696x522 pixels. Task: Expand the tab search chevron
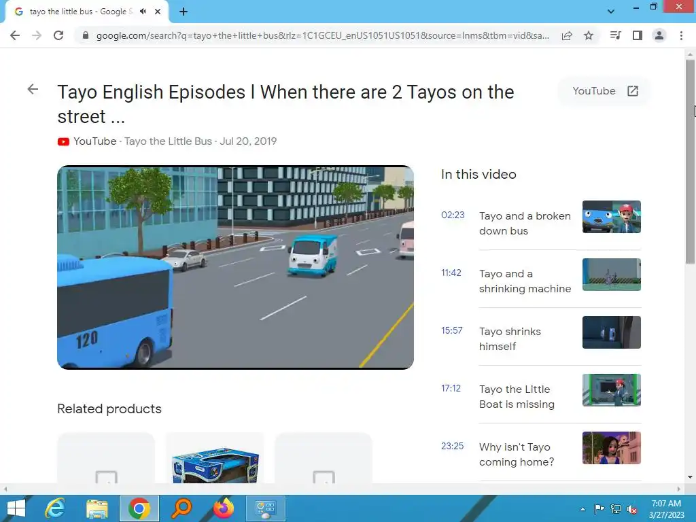[x=611, y=12]
